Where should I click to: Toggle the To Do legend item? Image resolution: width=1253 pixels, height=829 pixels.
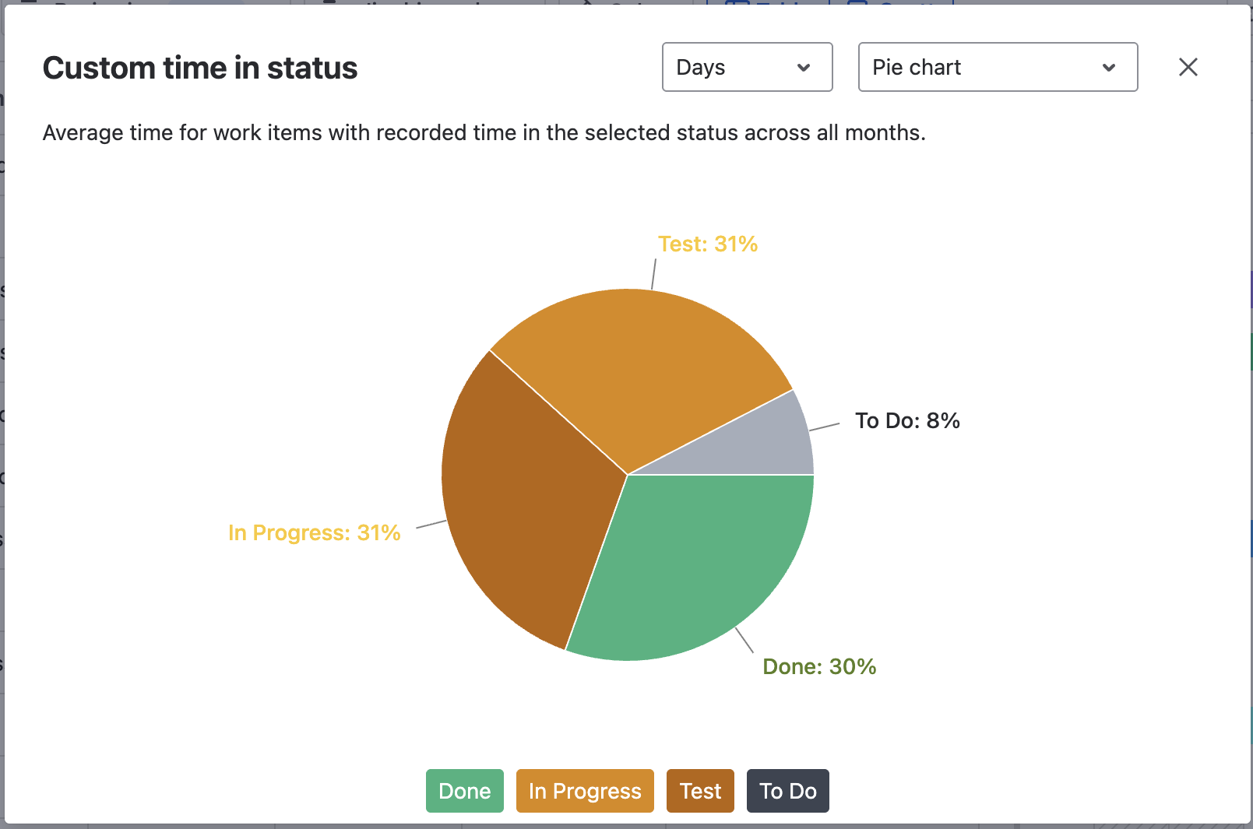787,791
